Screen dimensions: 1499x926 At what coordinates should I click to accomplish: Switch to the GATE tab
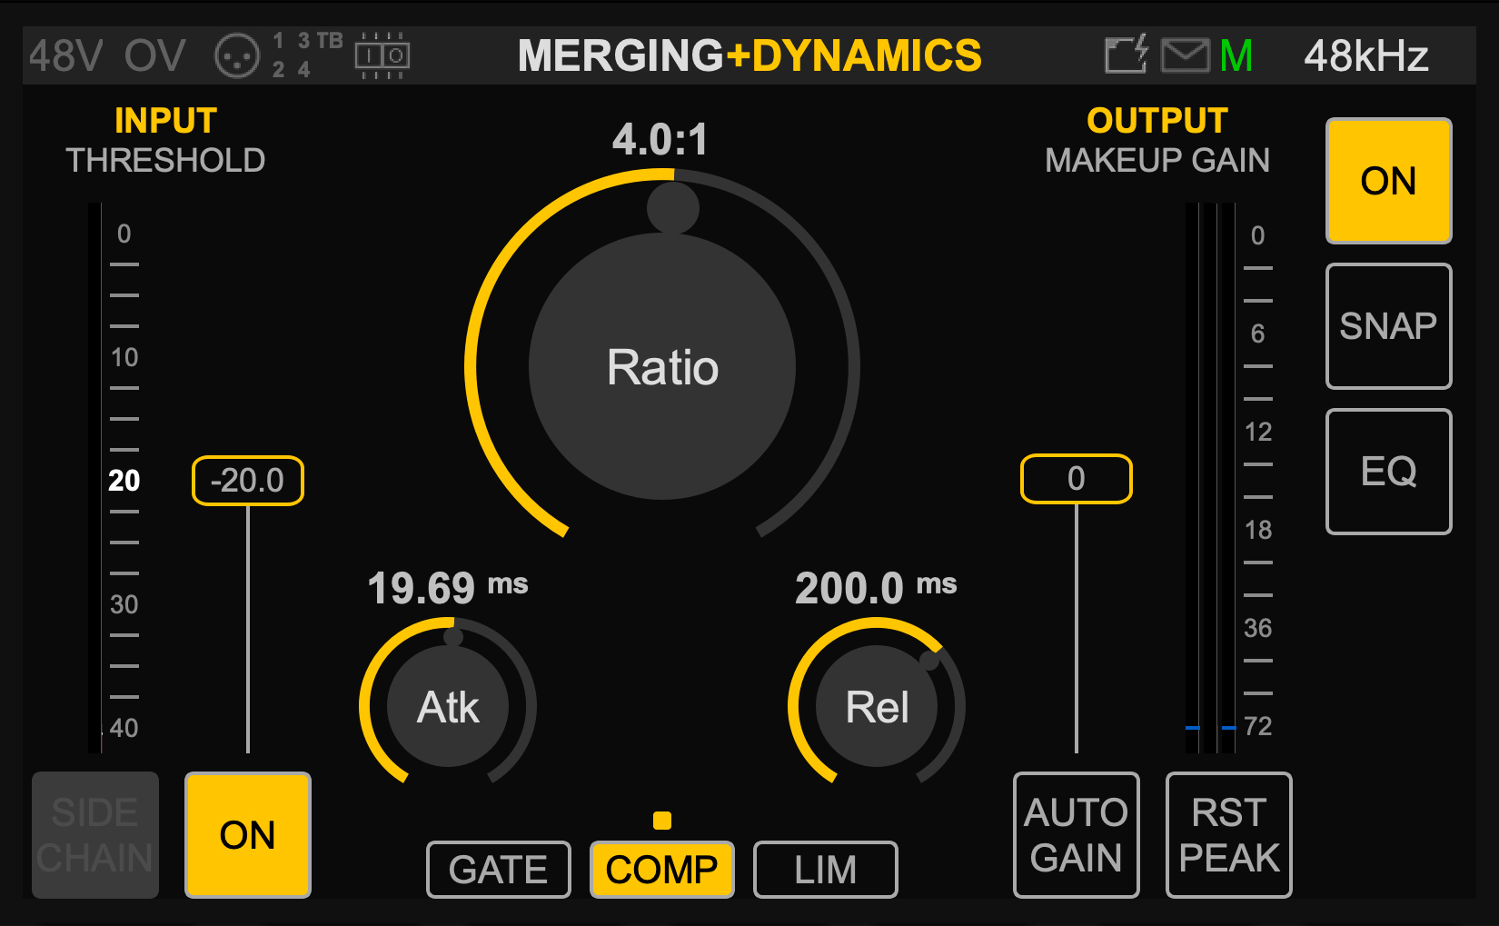(x=499, y=870)
